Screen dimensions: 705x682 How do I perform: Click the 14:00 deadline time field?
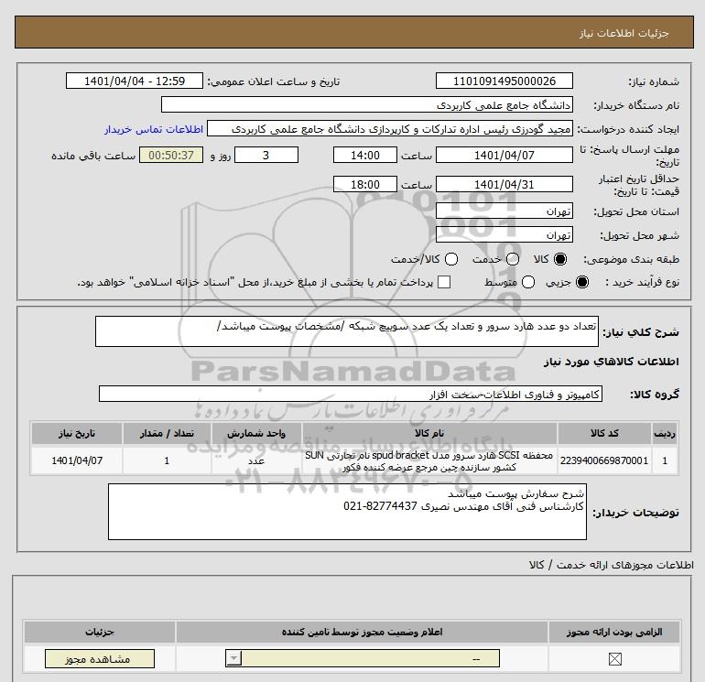pos(365,155)
